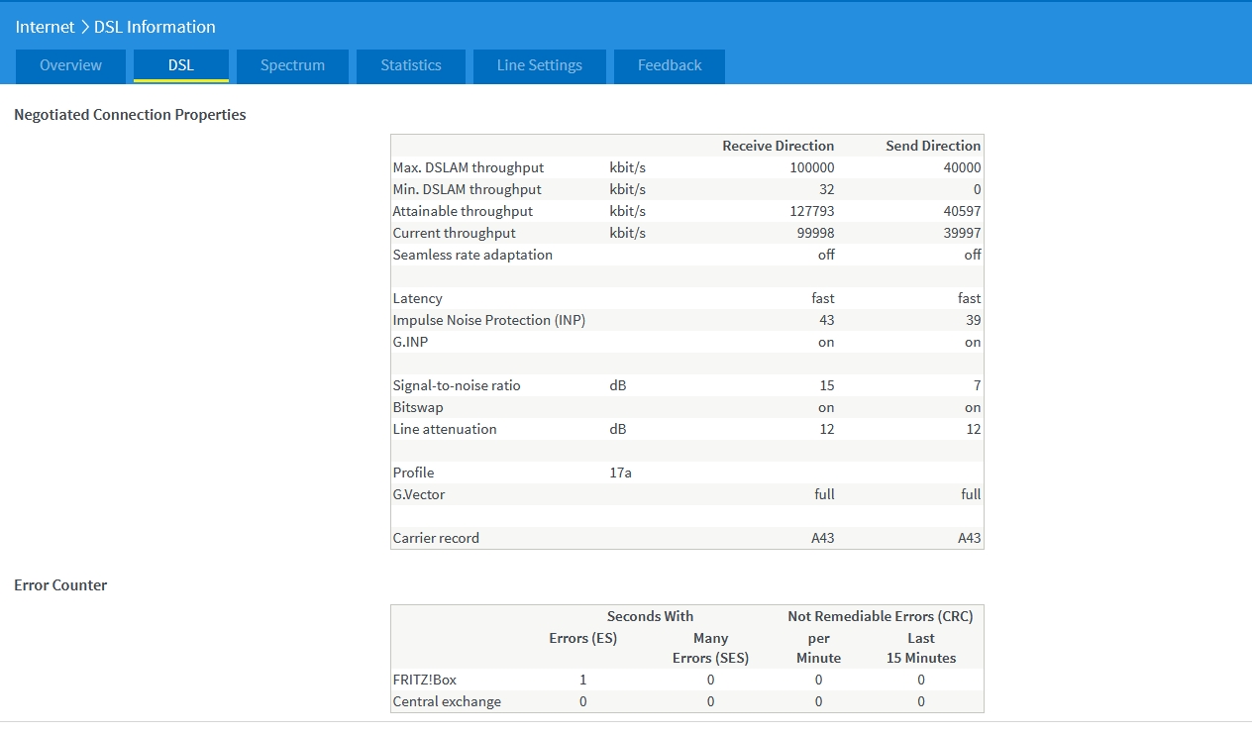Click the Central exchange row label
The height and width of the screenshot is (736, 1252).
click(x=446, y=701)
